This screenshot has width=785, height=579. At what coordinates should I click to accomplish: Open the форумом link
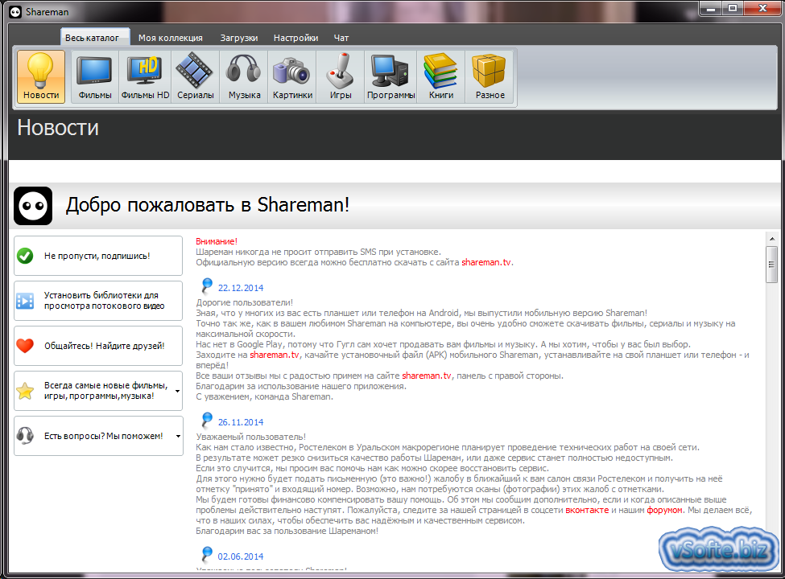(x=664, y=510)
